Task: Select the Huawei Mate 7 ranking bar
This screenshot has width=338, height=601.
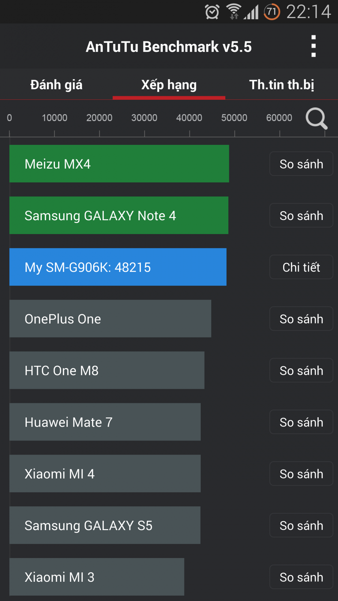Action: point(105,422)
